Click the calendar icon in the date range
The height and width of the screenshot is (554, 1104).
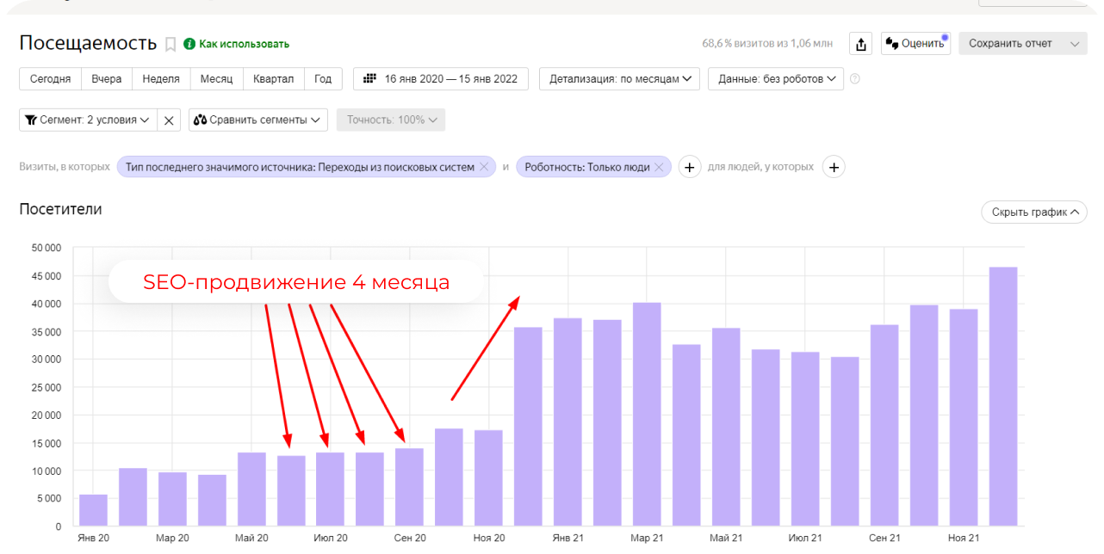pyautogui.click(x=371, y=78)
